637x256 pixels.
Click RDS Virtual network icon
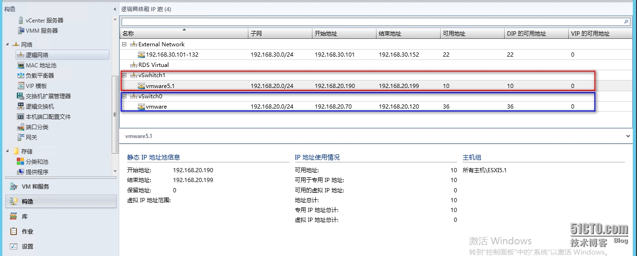click(134, 65)
